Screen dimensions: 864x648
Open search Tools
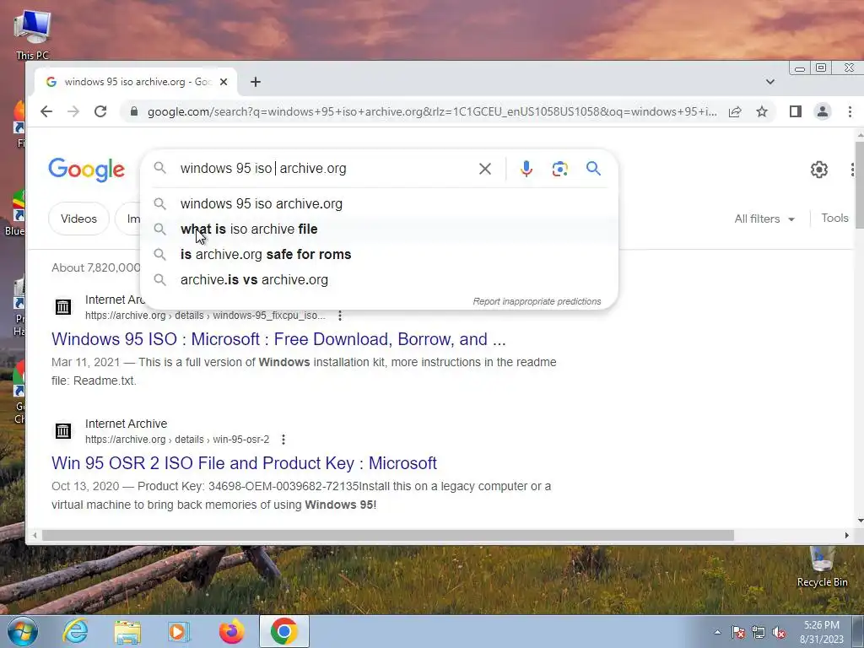point(834,219)
